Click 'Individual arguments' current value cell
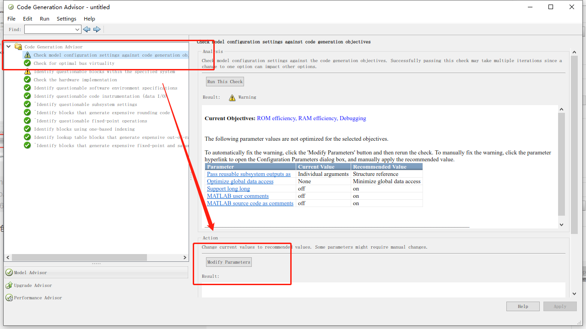Viewport: 586px width, 329px height. (x=323, y=174)
